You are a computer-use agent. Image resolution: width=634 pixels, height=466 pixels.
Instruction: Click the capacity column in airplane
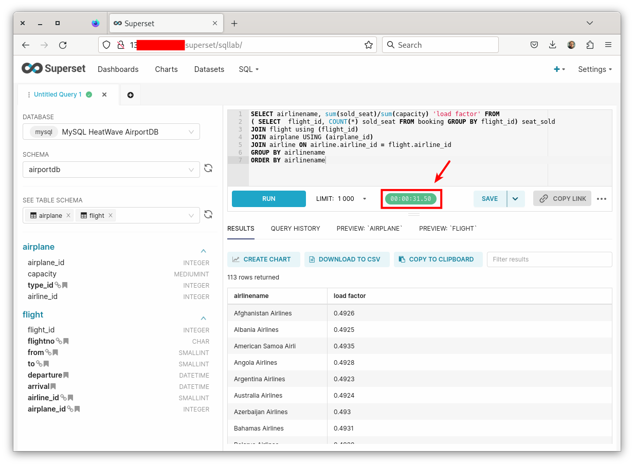coord(42,274)
